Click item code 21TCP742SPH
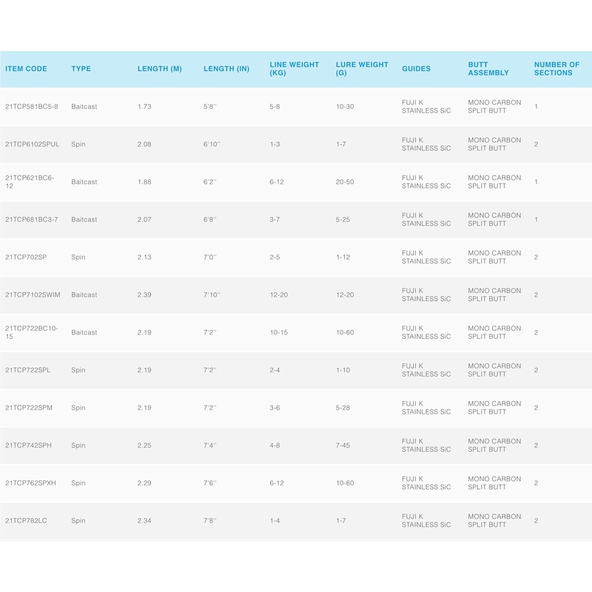This screenshot has height=592, width=592. click(x=27, y=445)
